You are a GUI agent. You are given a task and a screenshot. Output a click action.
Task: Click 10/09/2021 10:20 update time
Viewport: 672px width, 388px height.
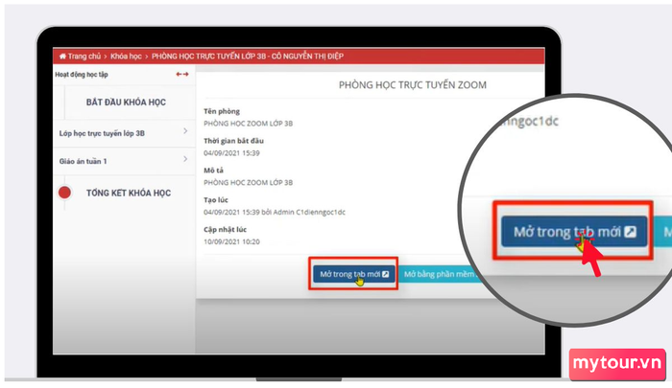(x=231, y=241)
